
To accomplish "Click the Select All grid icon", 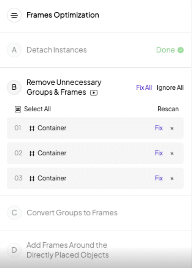I will point(18,109).
